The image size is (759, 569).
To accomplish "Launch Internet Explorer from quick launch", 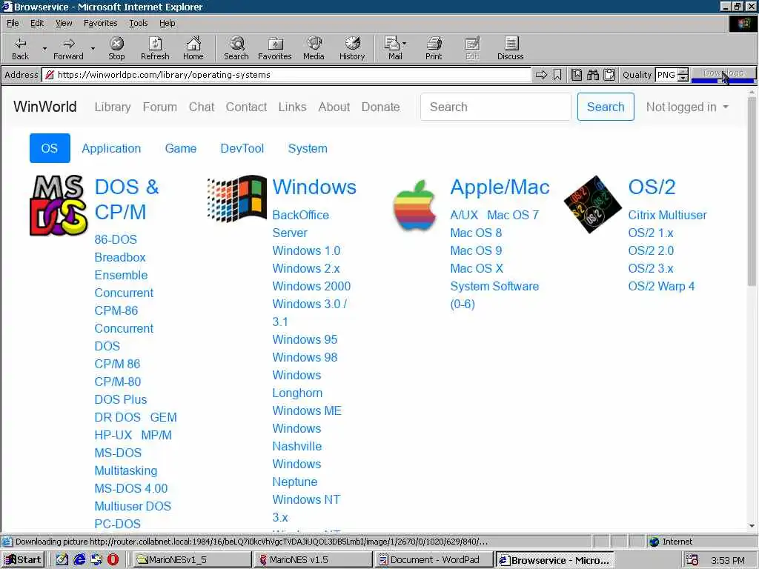I will pyautogui.click(x=79, y=559).
